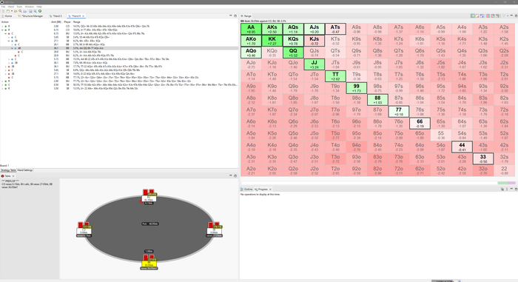Viewport: 518px width, 282px height.
Task: Click the red-white range view icon
Action: [x=477, y=16]
